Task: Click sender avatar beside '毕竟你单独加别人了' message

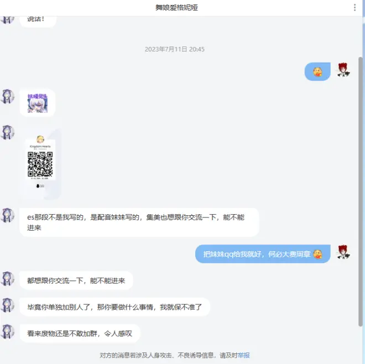Action: pos(8,305)
